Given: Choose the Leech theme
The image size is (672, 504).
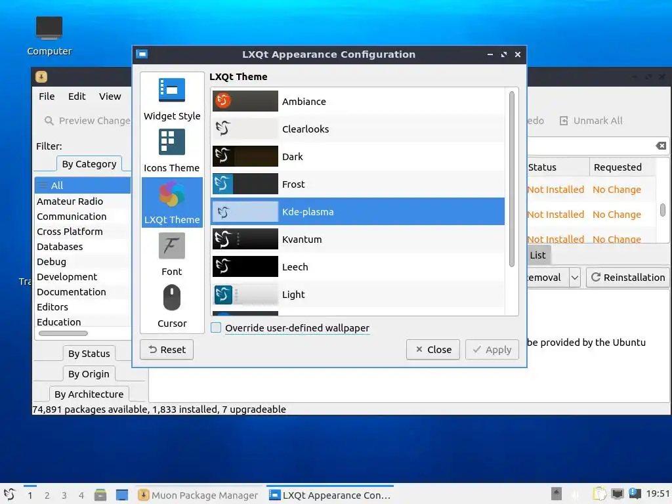Looking at the screenshot, I should point(358,267).
